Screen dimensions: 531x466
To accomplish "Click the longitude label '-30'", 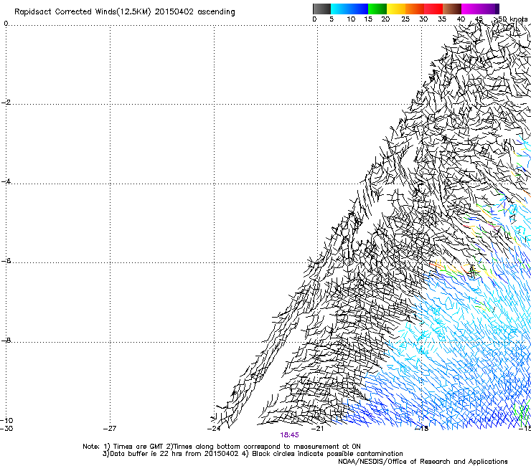I will click(6, 429).
